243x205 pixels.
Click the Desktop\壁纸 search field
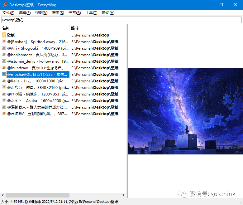tap(121, 20)
